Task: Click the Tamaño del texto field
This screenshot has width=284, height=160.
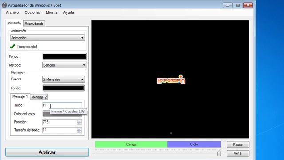Action: pos(59,130)
